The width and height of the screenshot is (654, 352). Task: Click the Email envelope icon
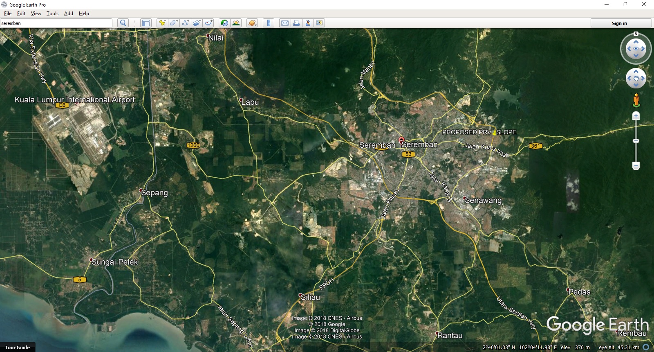[x=284, y=23]
